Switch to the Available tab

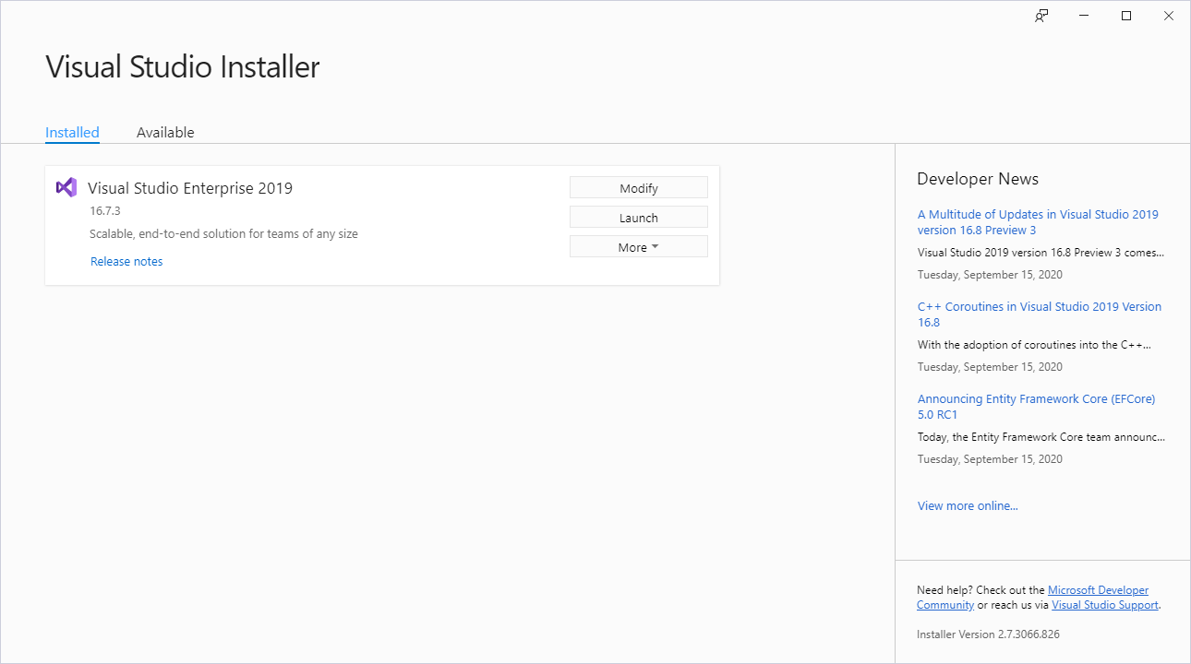click(165, 132)
